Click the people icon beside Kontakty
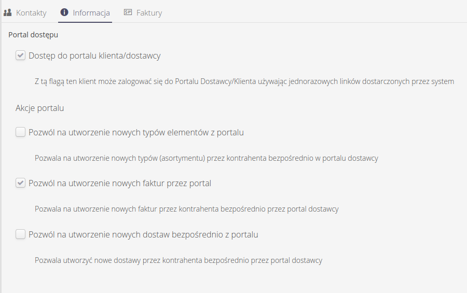This screenshot has height=293, width=467. click(8, 12)
